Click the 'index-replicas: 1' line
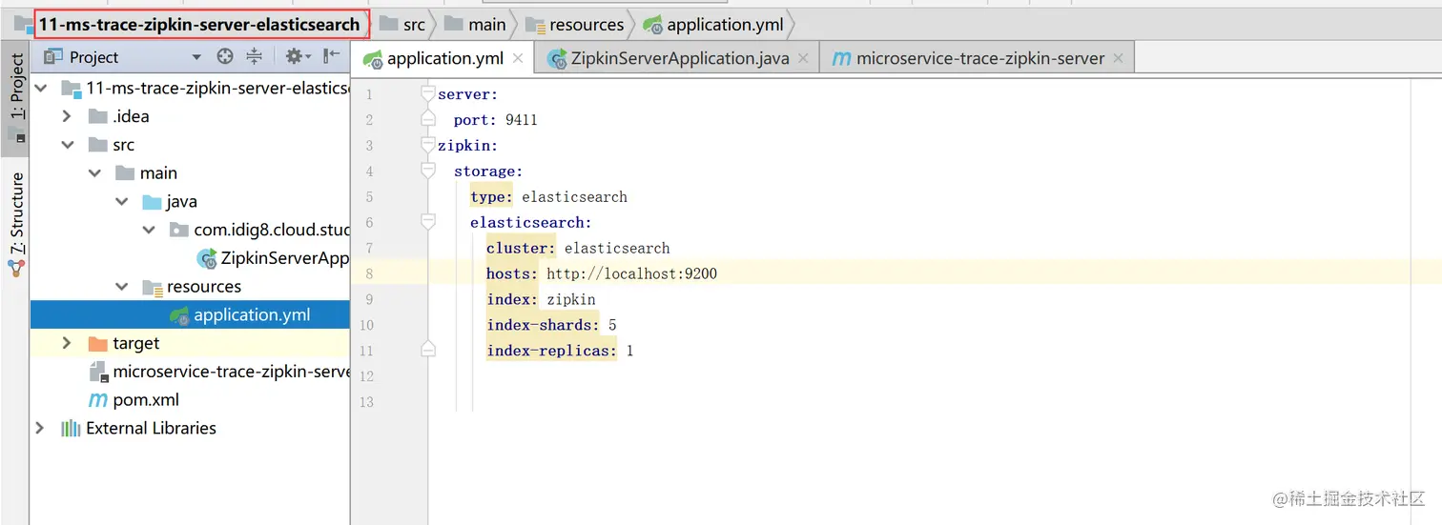 pyautogui.click(x=560, y=351)
